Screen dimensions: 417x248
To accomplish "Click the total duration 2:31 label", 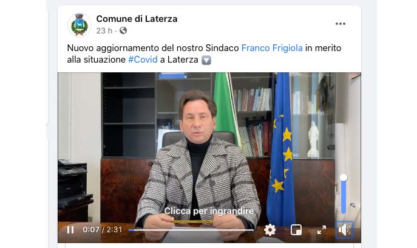I will click(114, 230).
